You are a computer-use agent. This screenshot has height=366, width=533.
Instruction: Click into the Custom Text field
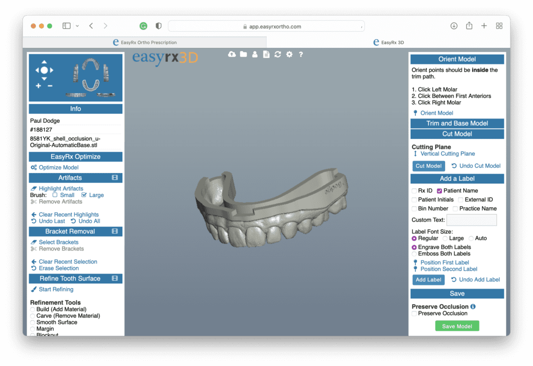coord(472,220)
